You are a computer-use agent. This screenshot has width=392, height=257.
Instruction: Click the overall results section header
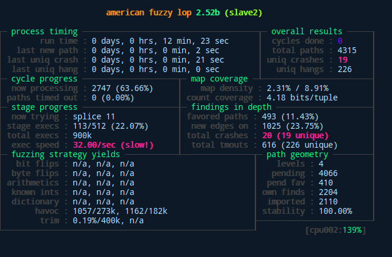[306, 31]
